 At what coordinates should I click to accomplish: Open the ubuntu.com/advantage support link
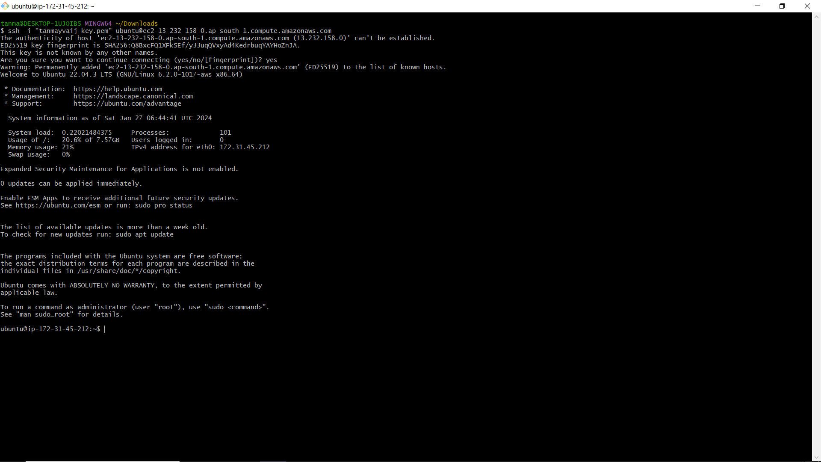click(127, 104)
